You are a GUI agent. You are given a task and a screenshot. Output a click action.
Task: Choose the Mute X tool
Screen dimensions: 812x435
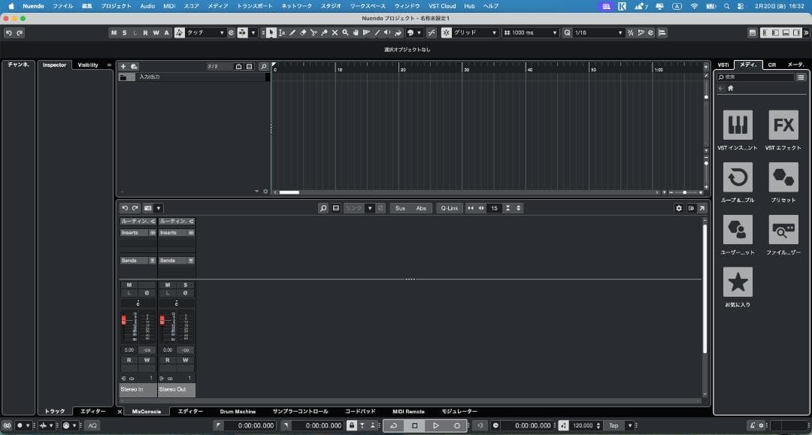click(335, 33)
